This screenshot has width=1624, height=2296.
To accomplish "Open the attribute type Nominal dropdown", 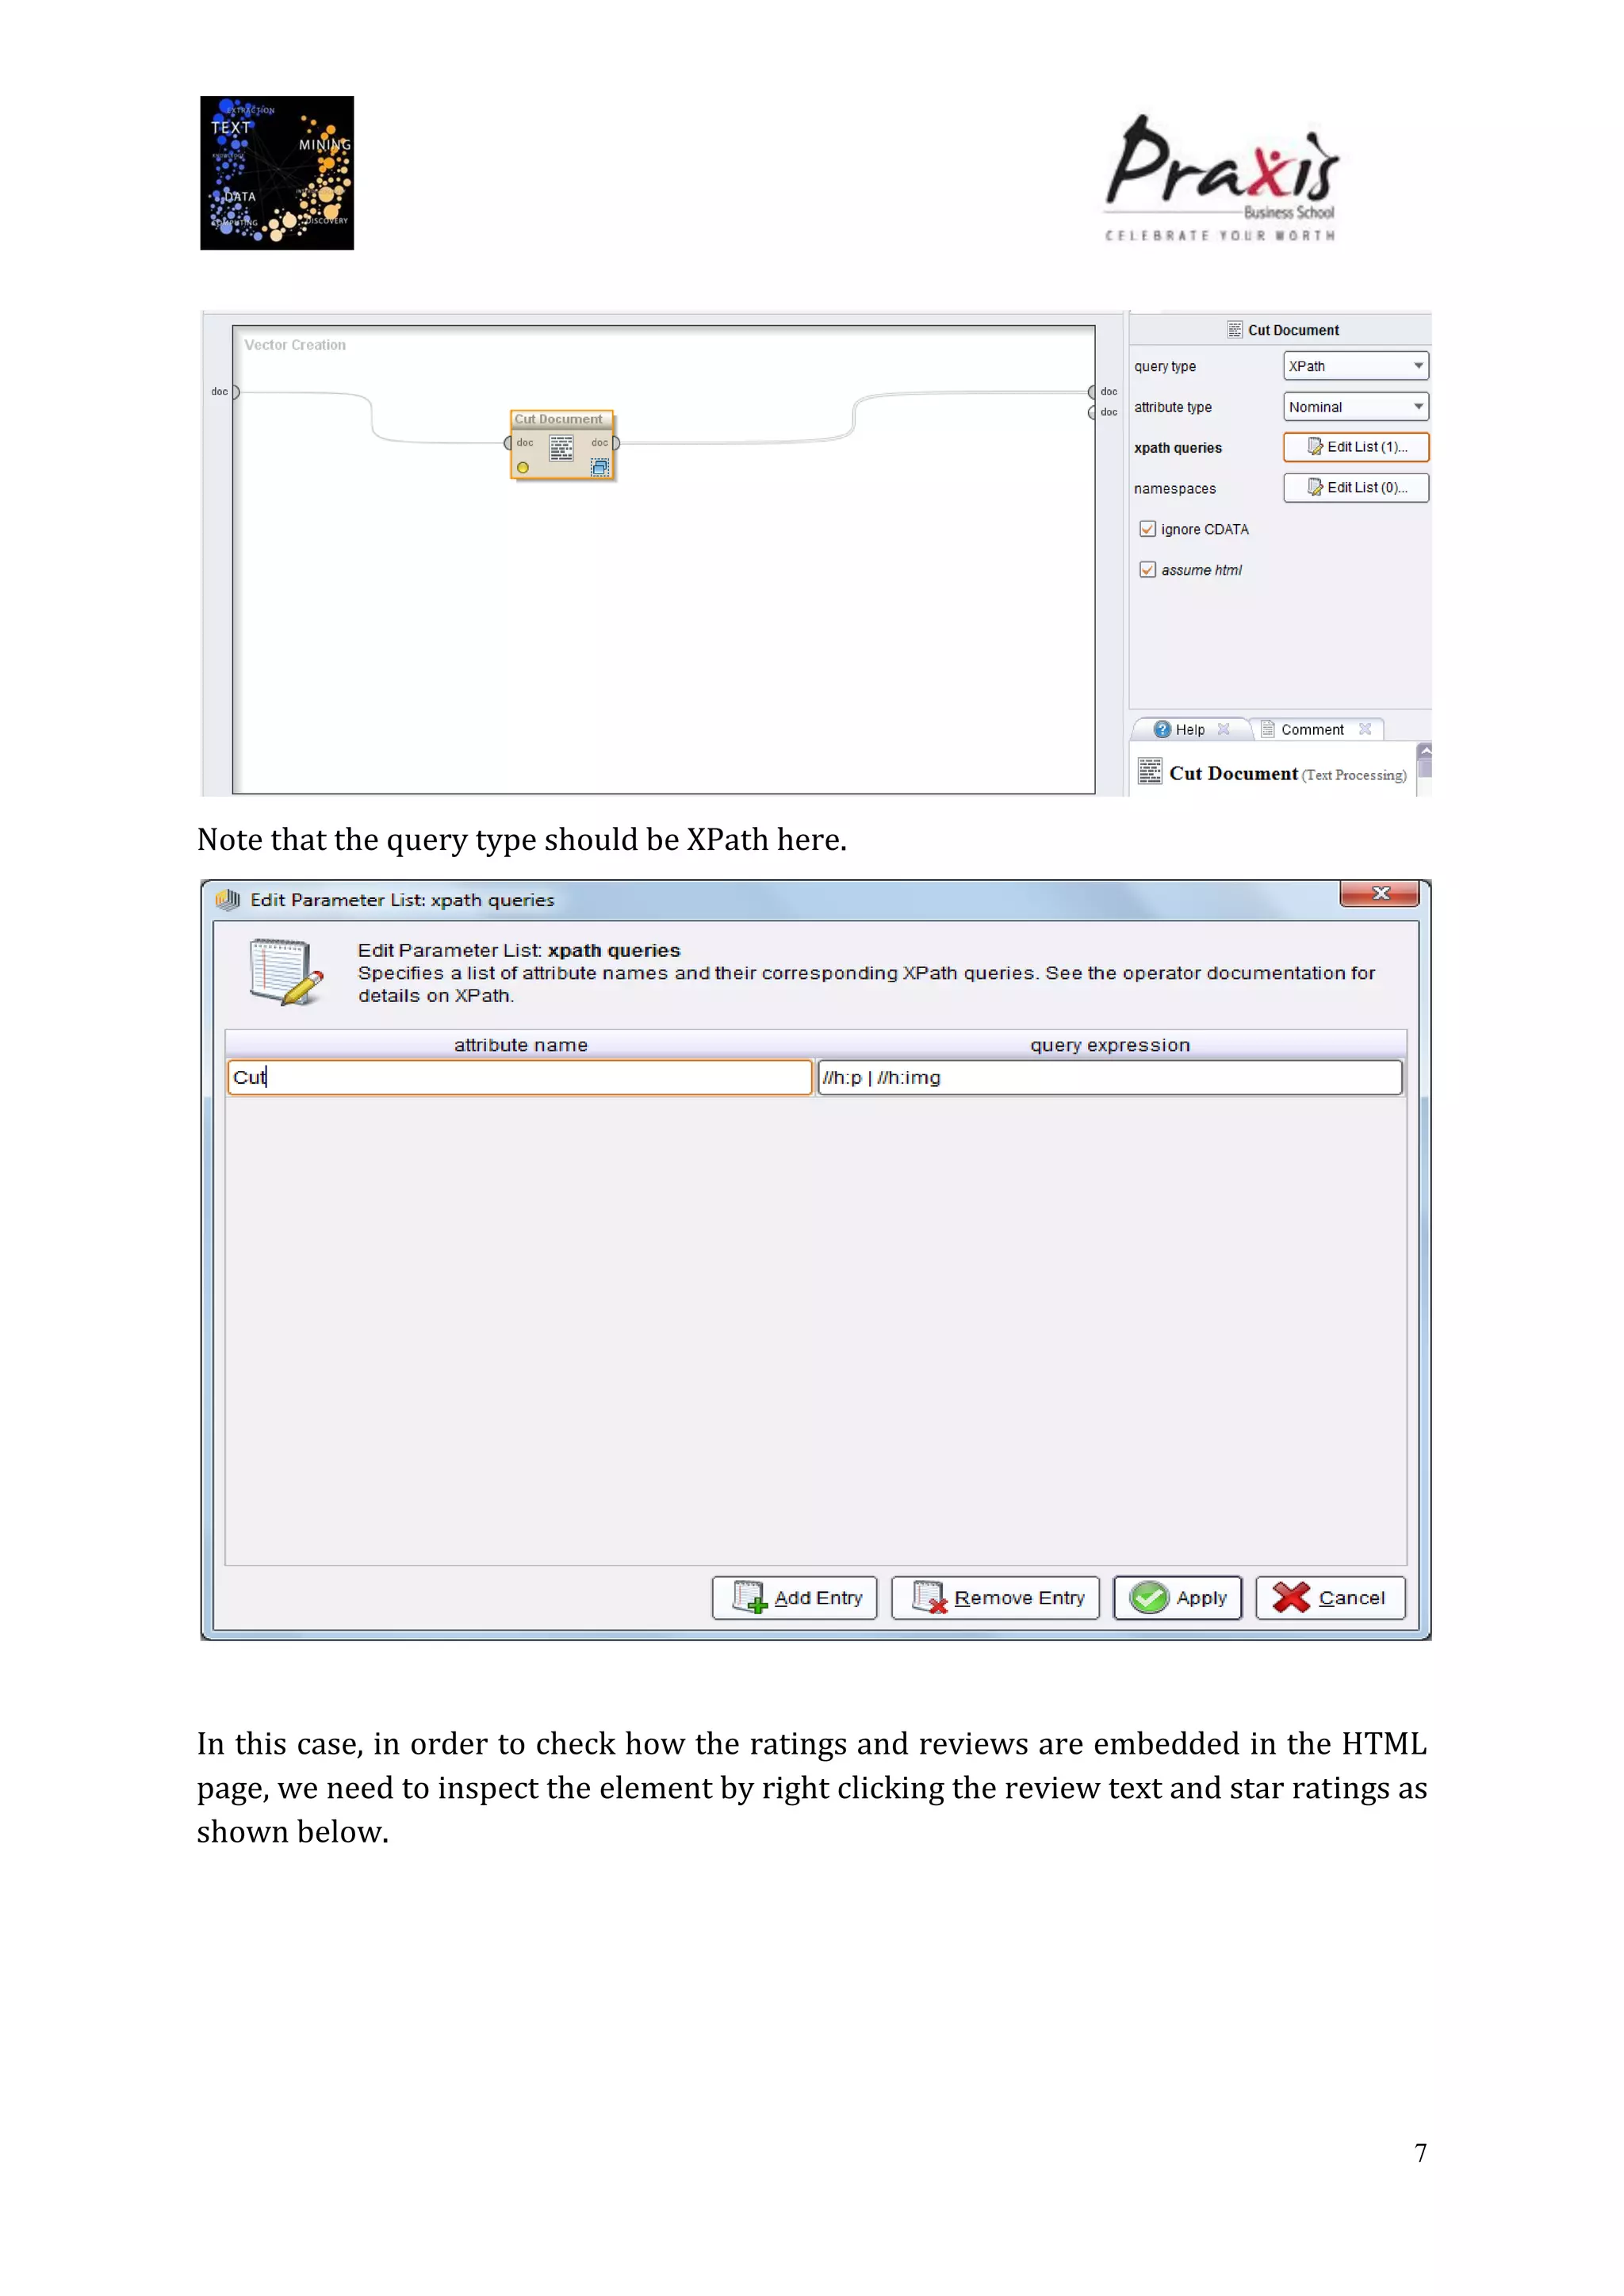I will [x=1356, y=407].
